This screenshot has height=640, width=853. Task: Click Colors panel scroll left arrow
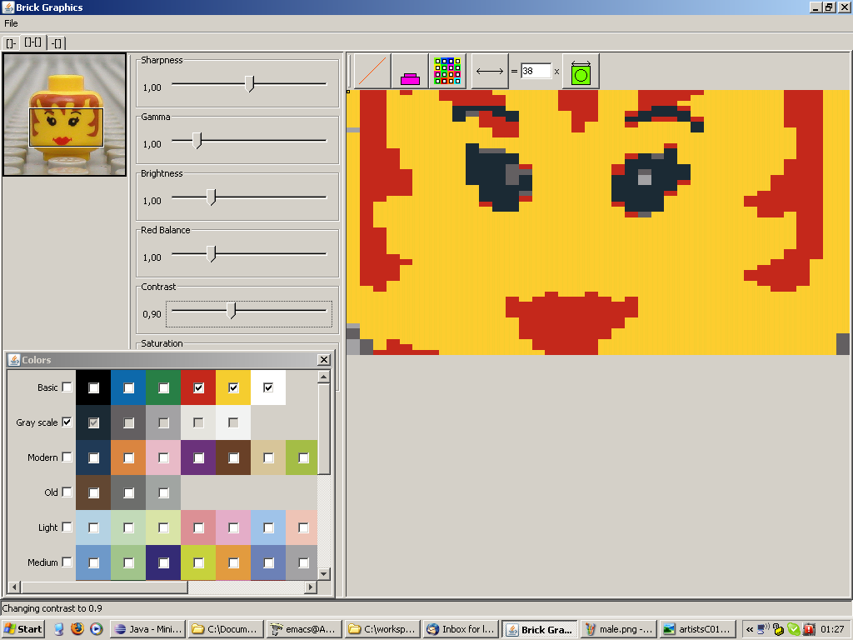click(x=14, y=587)
